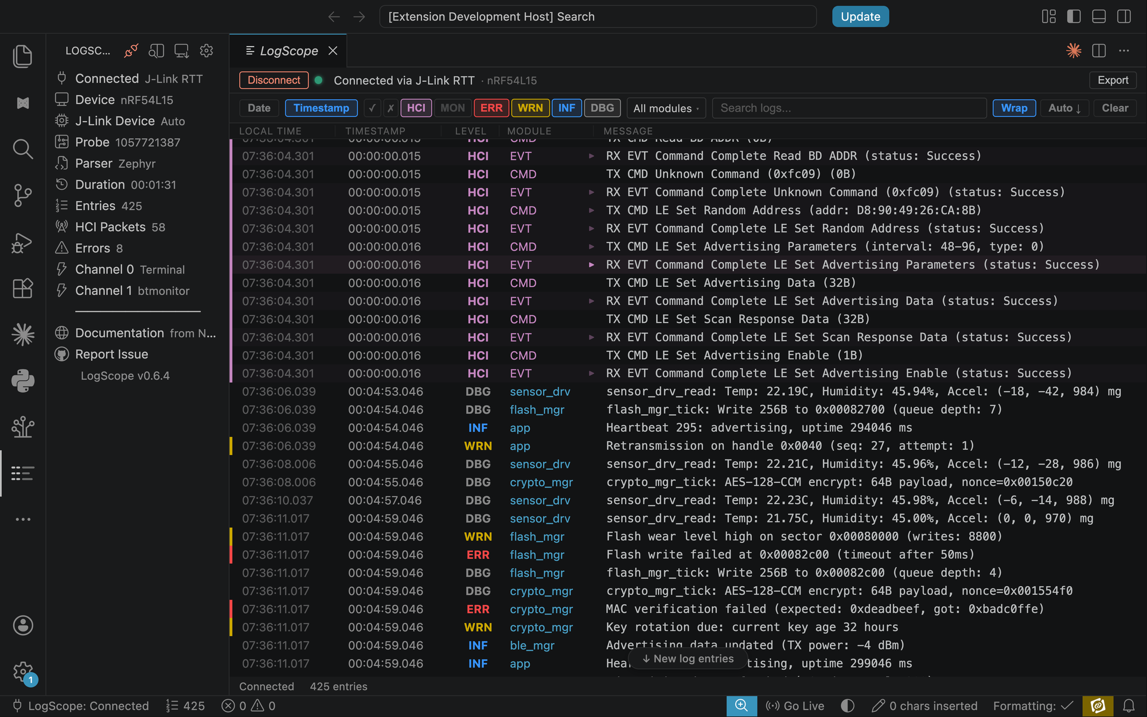Split the editor right
Image resolution: width=1147 pixels, height=717 pixels.
(x=1099, y=50)
